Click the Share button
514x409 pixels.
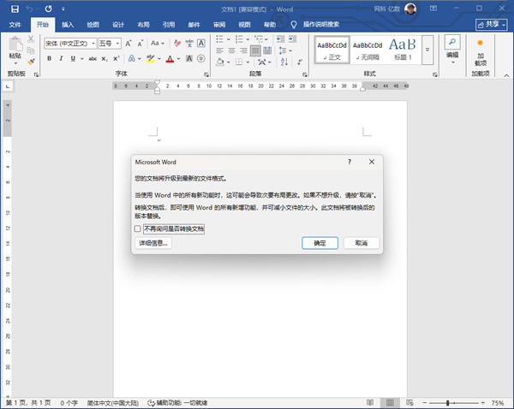tap(492, 25)
